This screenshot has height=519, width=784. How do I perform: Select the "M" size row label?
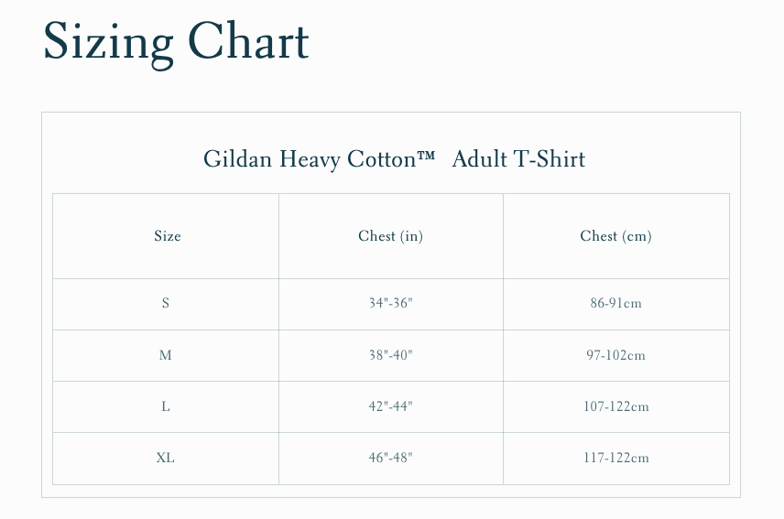point(166,355)
